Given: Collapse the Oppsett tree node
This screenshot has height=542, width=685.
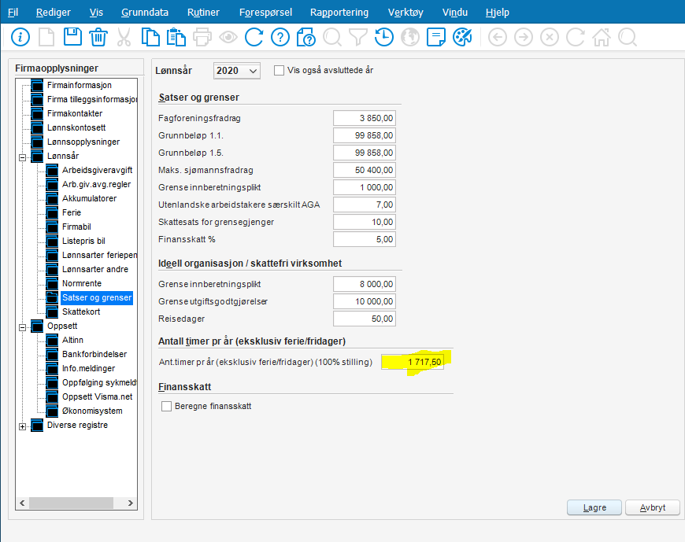Looking at the screenshot, I should pos(22,327).
